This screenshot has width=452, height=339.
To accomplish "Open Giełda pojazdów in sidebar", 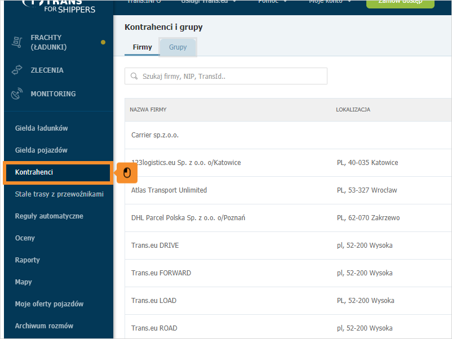I will [41, 150].
